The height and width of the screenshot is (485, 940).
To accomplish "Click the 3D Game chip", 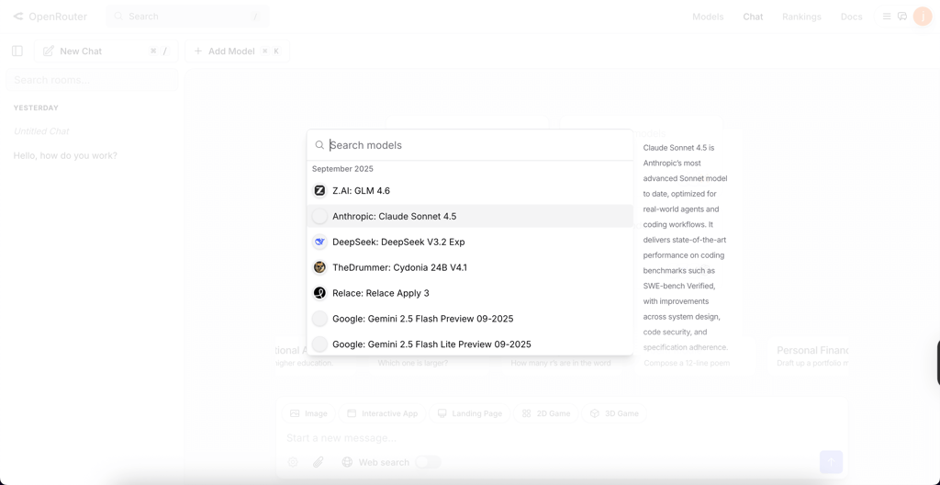I will (x=614, y=413).
